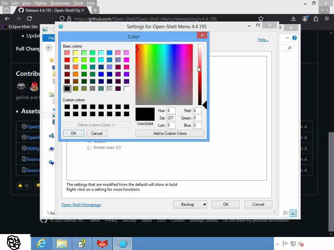Click the Explorer help question mark icon
Image resolution: width=334 pixels, height=250 pixels.
coord(295,38)
